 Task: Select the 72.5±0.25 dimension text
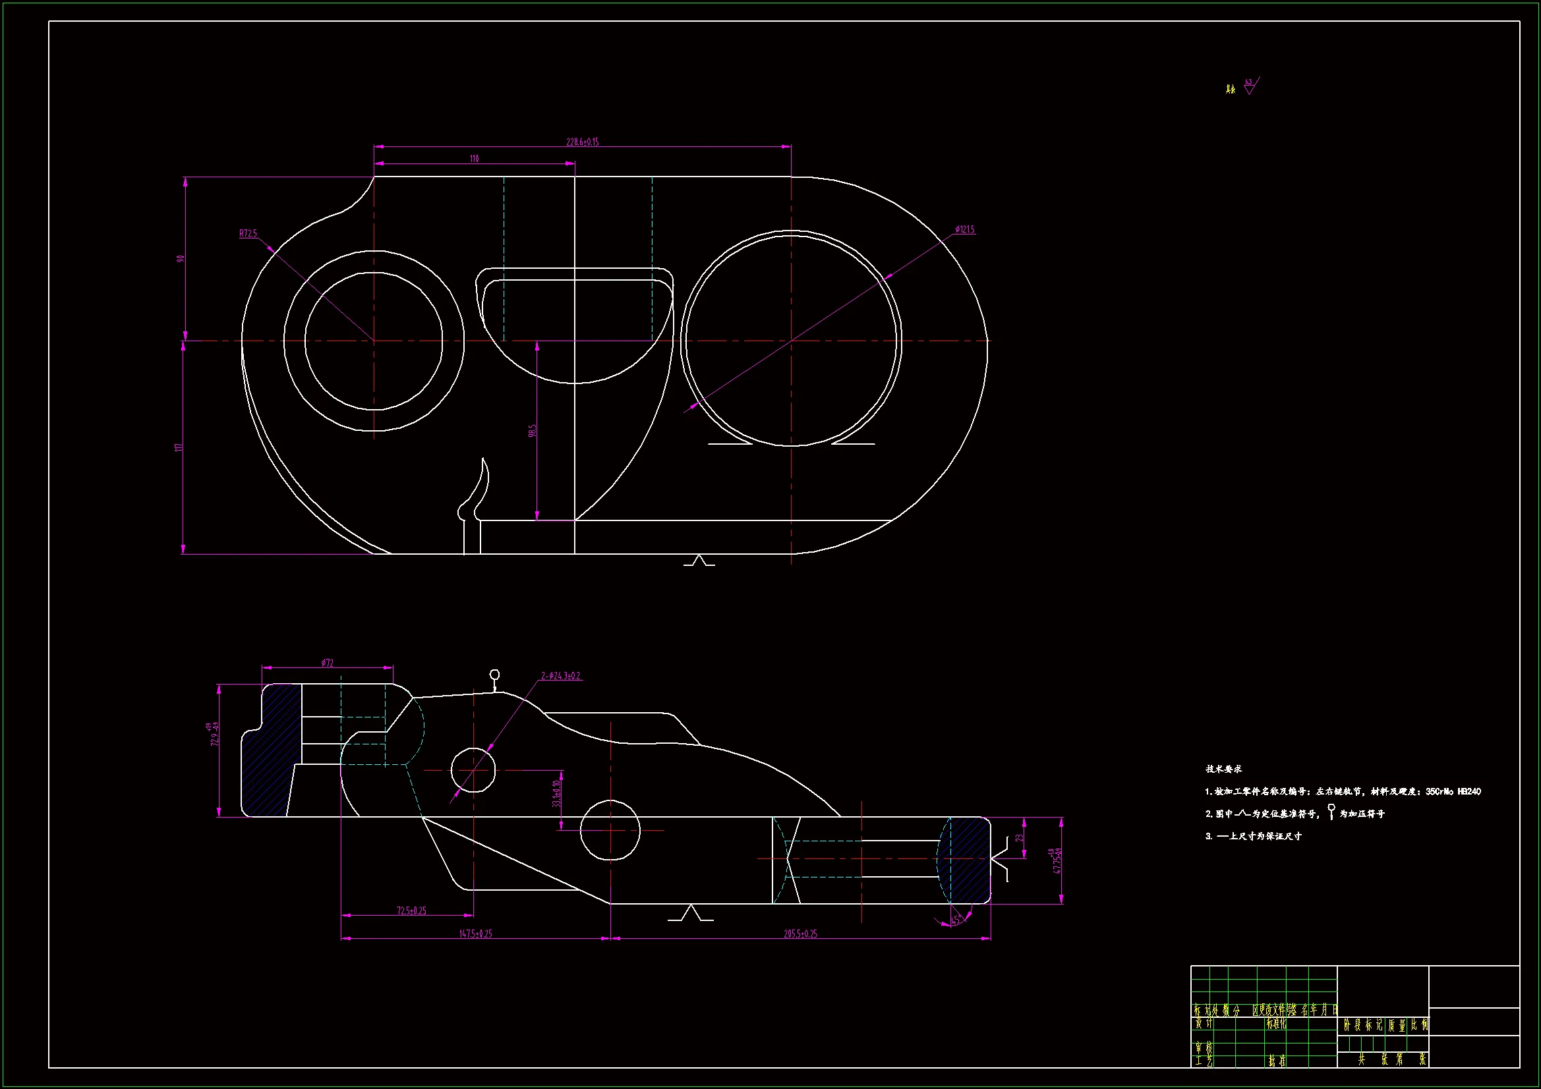pos(411,910)
